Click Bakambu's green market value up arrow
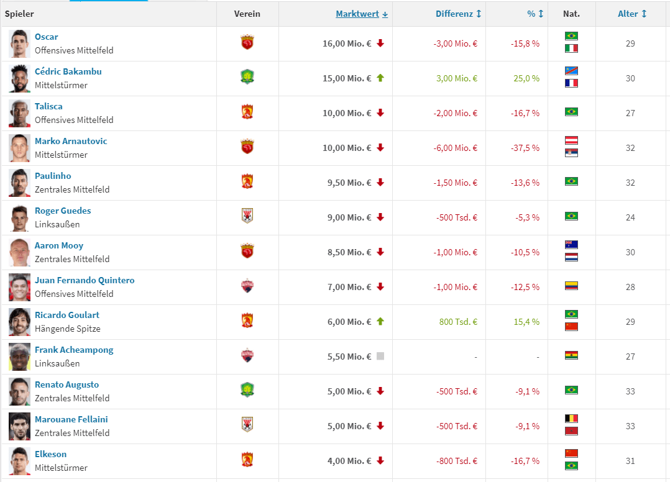 (x=380, y=78)
